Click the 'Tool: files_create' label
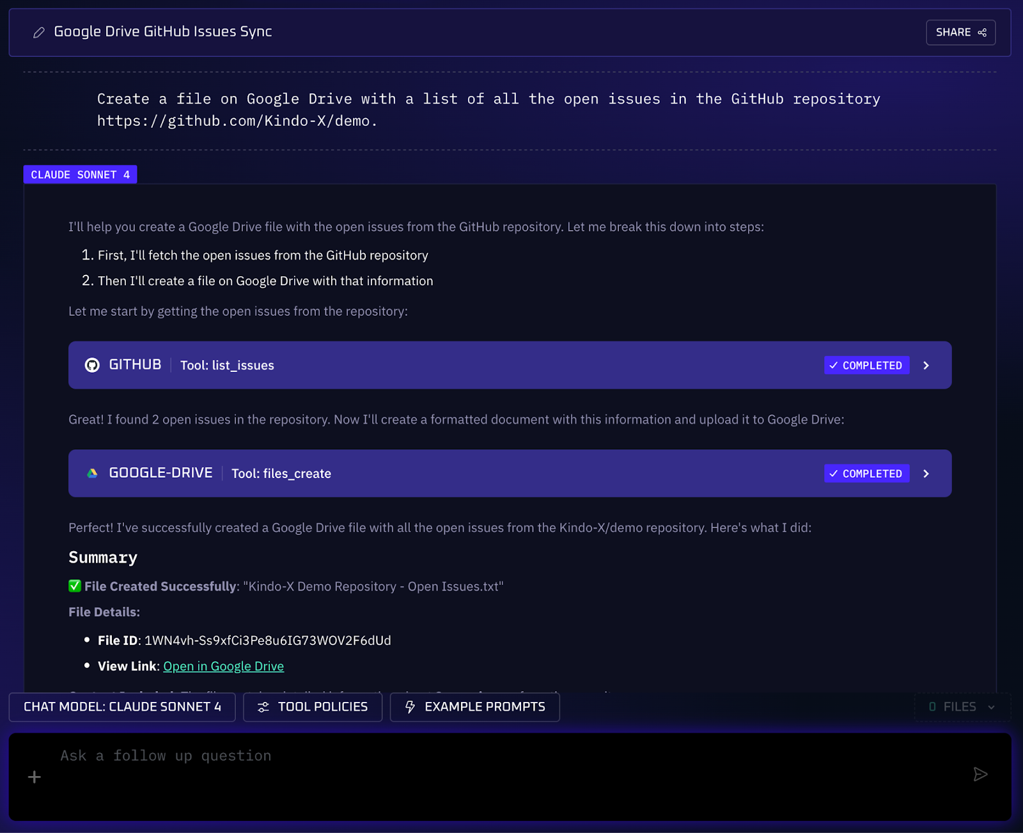 [x=281, y=474]
